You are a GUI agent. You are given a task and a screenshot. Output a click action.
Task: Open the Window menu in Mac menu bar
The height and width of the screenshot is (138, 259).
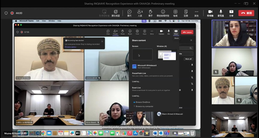(52, 21)
